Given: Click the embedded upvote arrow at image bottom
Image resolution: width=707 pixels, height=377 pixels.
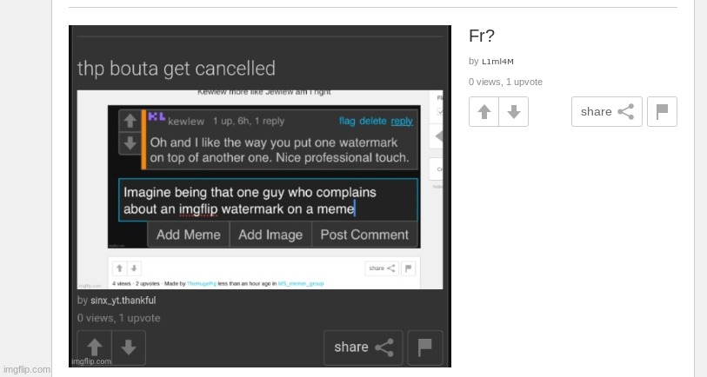Looking at the screenshot, I should (95, 347).
